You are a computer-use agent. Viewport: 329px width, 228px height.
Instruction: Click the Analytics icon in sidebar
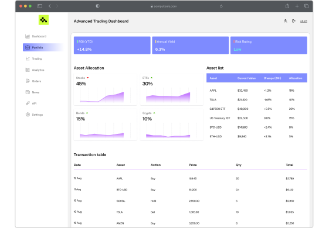point(28,70)
